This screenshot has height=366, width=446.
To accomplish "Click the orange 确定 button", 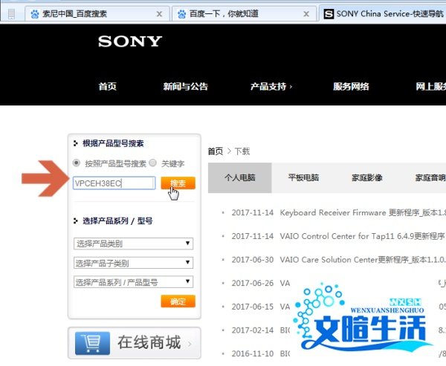I will (178, 301).
